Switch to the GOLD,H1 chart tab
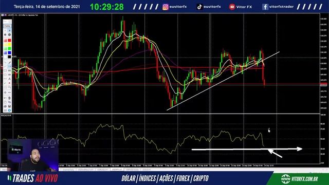This screenshot has width=329, height=185. 147,169
